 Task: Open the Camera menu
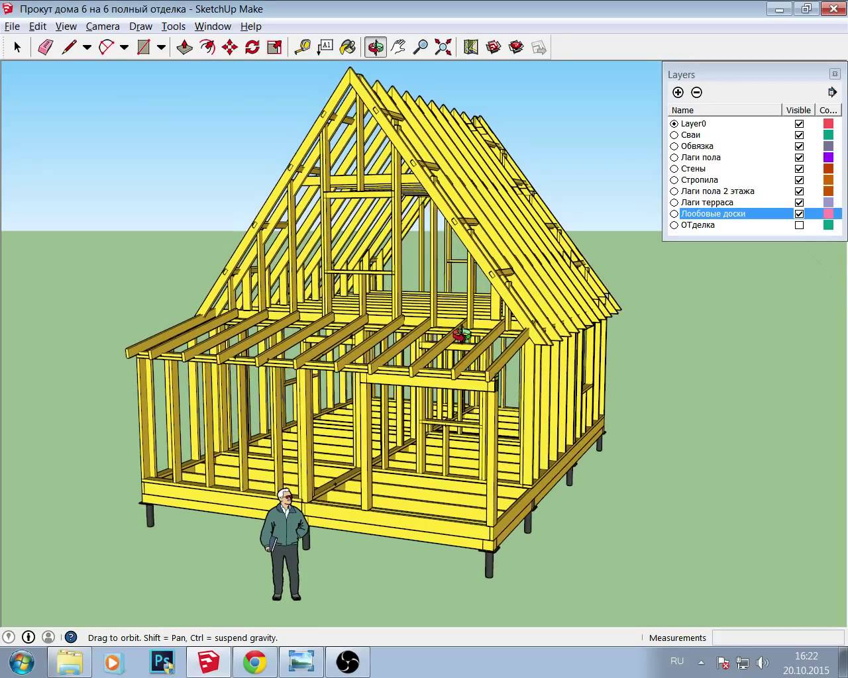pyautogui.click(x=103, y=26)
